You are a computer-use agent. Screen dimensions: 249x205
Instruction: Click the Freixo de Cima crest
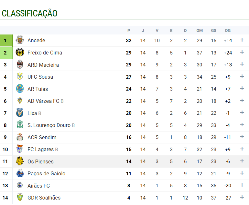click(20, 53)
